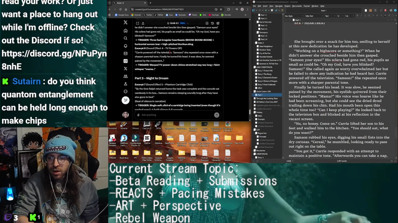Switch Scrivener to corkboard view mode
This screenshot has height=223, width=398.
pyautogui.click(x=370, y=10)
